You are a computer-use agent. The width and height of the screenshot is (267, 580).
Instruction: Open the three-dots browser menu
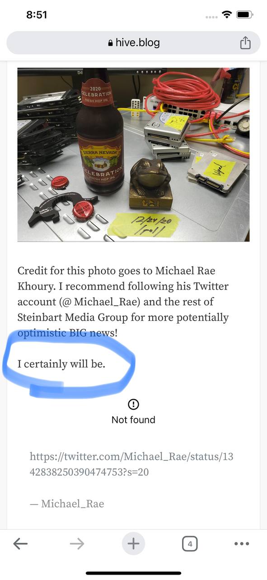[242, 543]
